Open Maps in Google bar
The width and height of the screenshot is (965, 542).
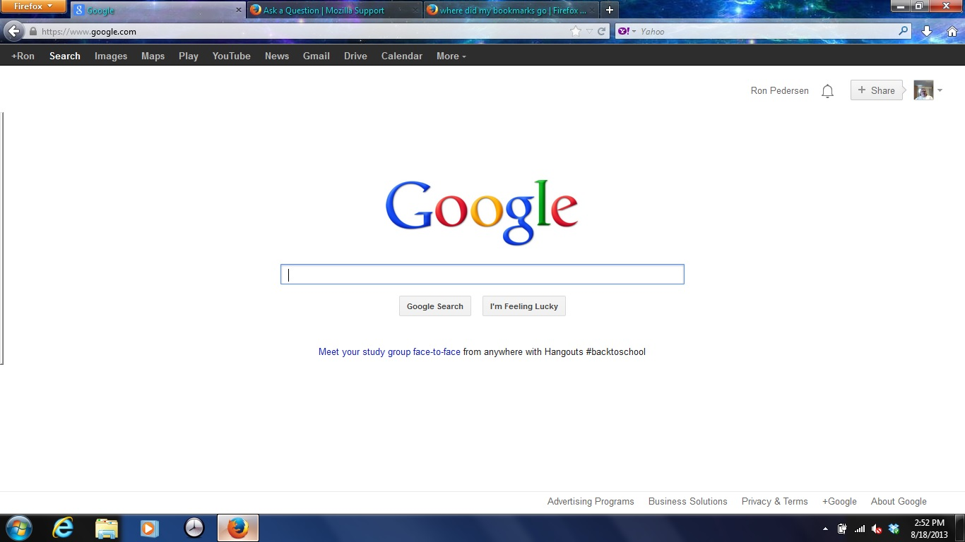click(x=153, y=56)
